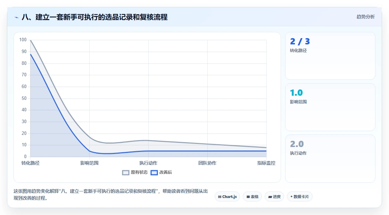Click the 数据卡片 diamond icon
Image resolution: width=389 pixels, height=215 pixels.
pyautogui.click(x=291, y=196)
